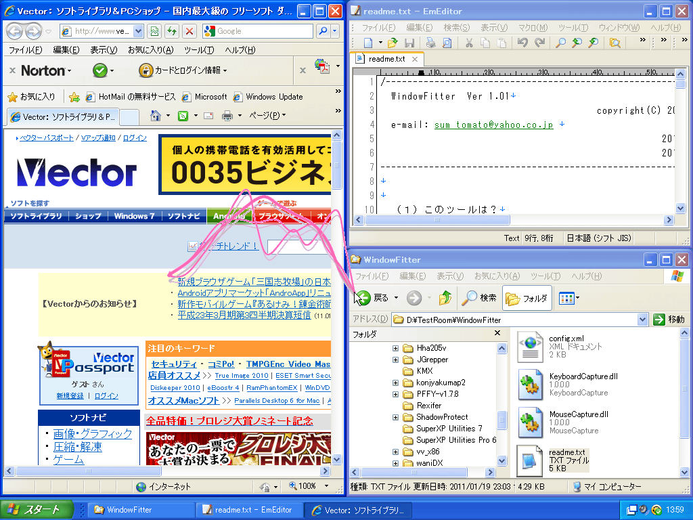This screenshot has width=693, height=520.
Task: Click Explorer 移動 go button
Action: [x=669, y=320]
